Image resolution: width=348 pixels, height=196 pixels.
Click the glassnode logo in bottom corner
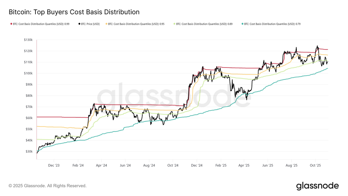pyautogui.click(x=317, y=186)
